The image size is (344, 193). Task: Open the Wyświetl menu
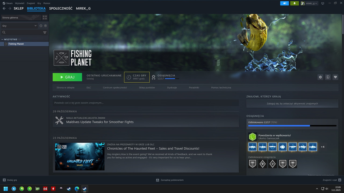pos(20,3)
